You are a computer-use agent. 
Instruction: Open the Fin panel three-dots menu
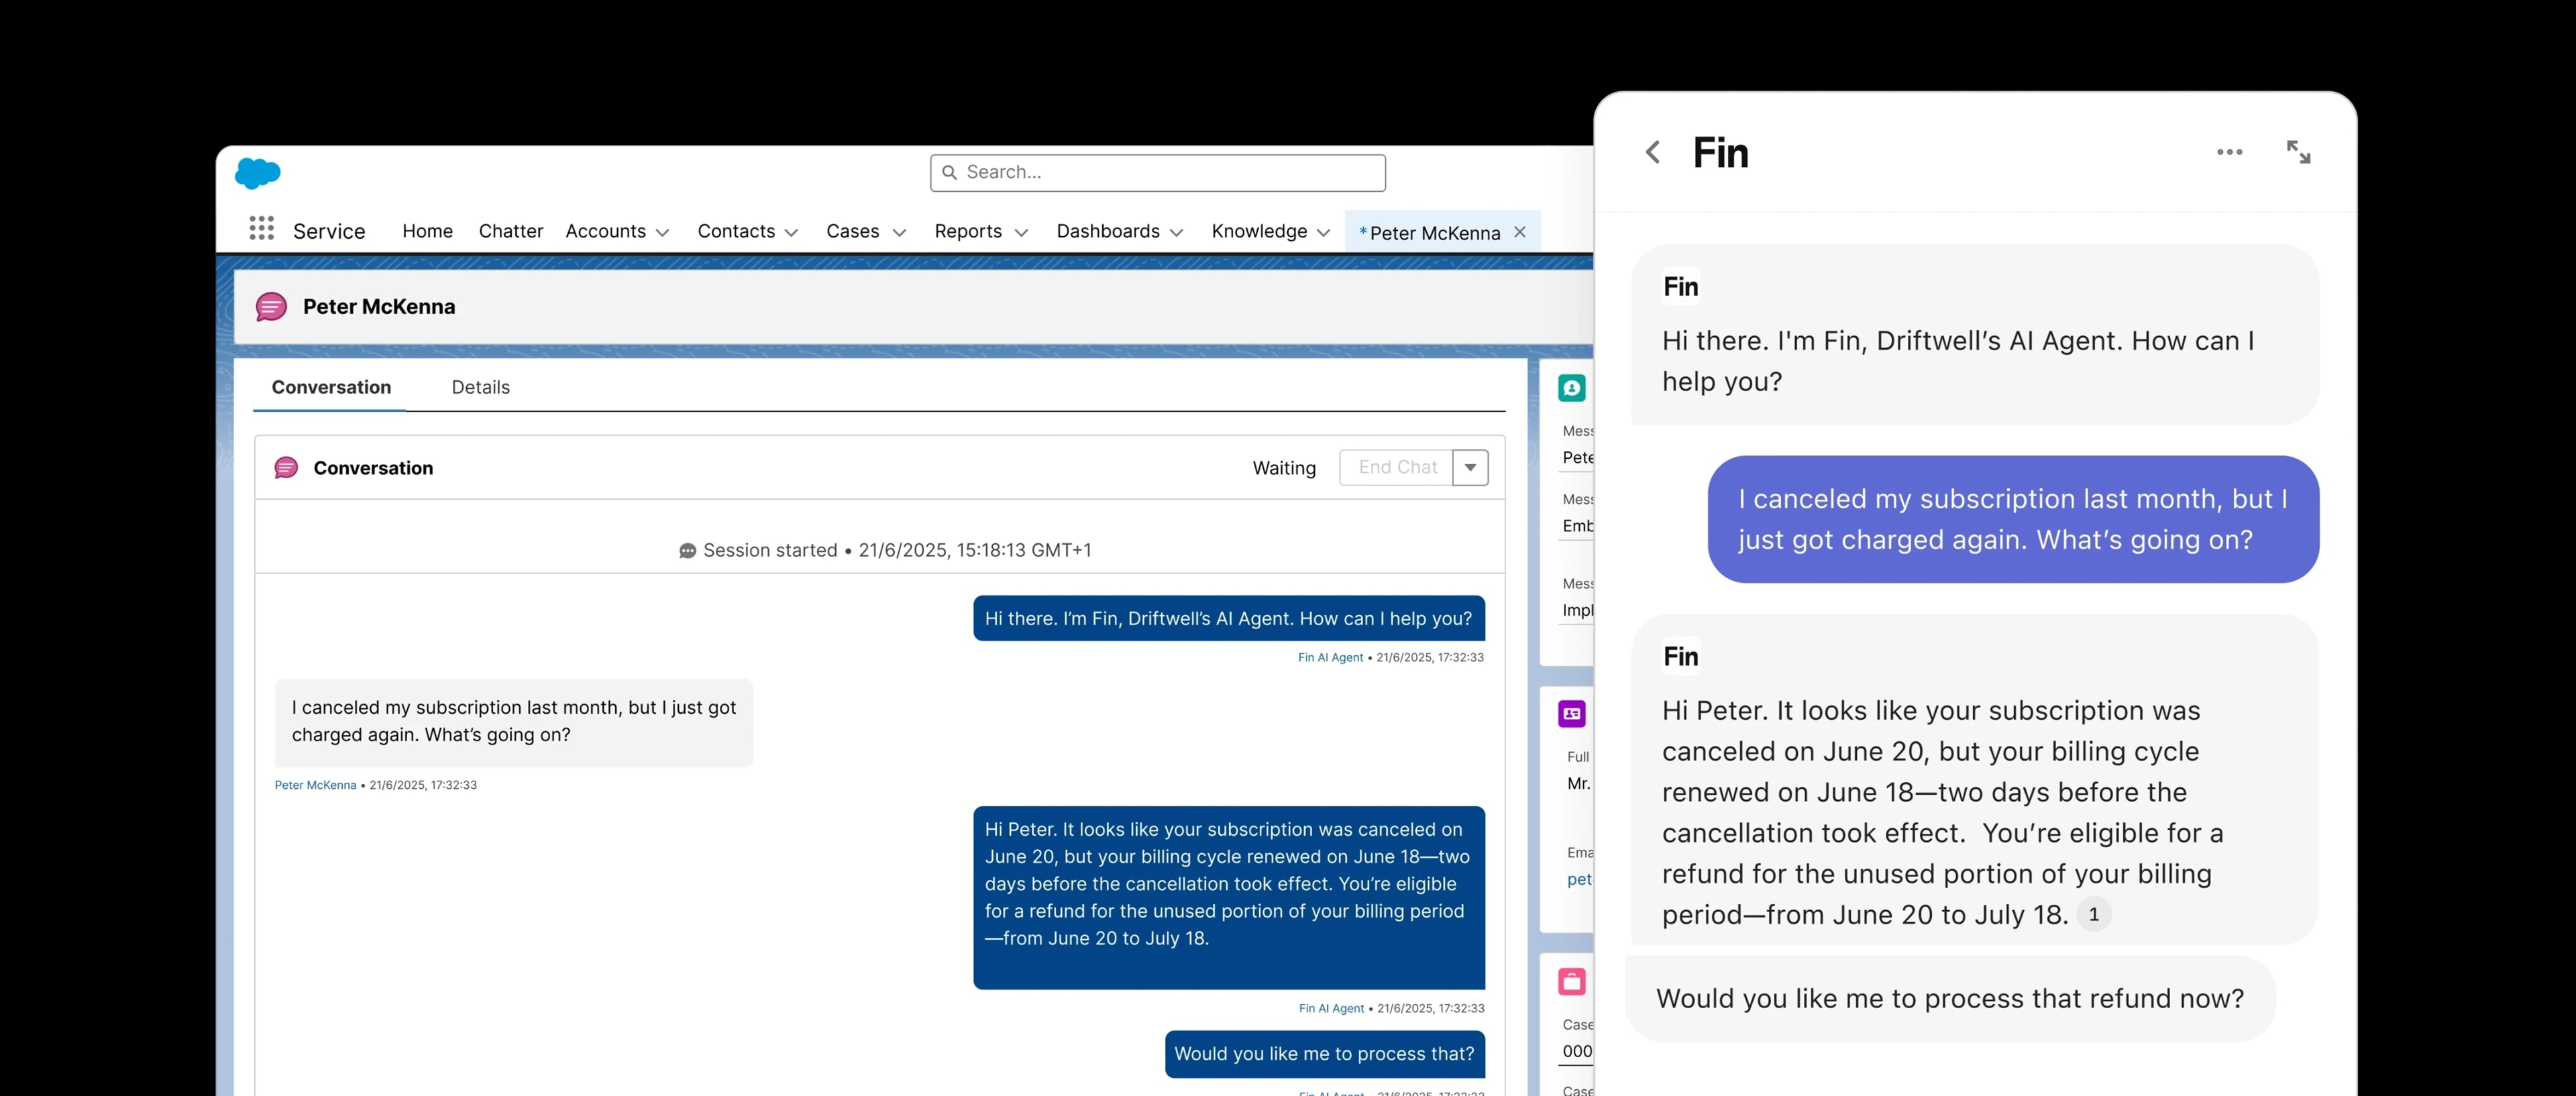pos(2229,152)
